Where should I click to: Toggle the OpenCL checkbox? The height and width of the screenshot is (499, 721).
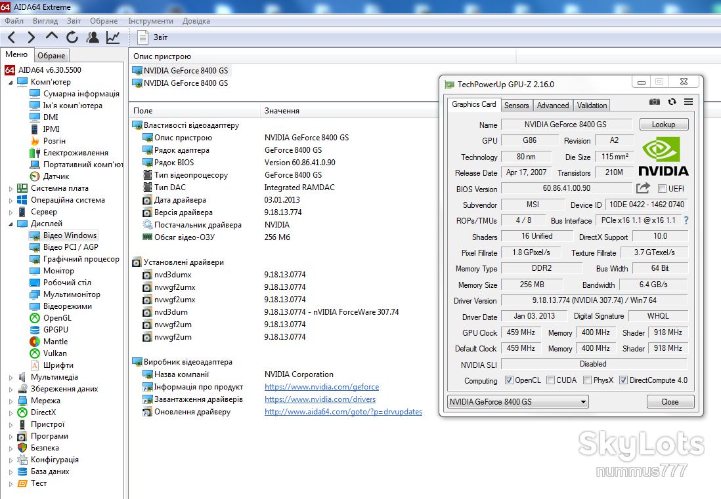pyautogui.click(x=508, y=380)
